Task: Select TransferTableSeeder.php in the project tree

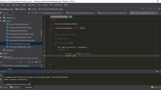Action: (20, 47)
